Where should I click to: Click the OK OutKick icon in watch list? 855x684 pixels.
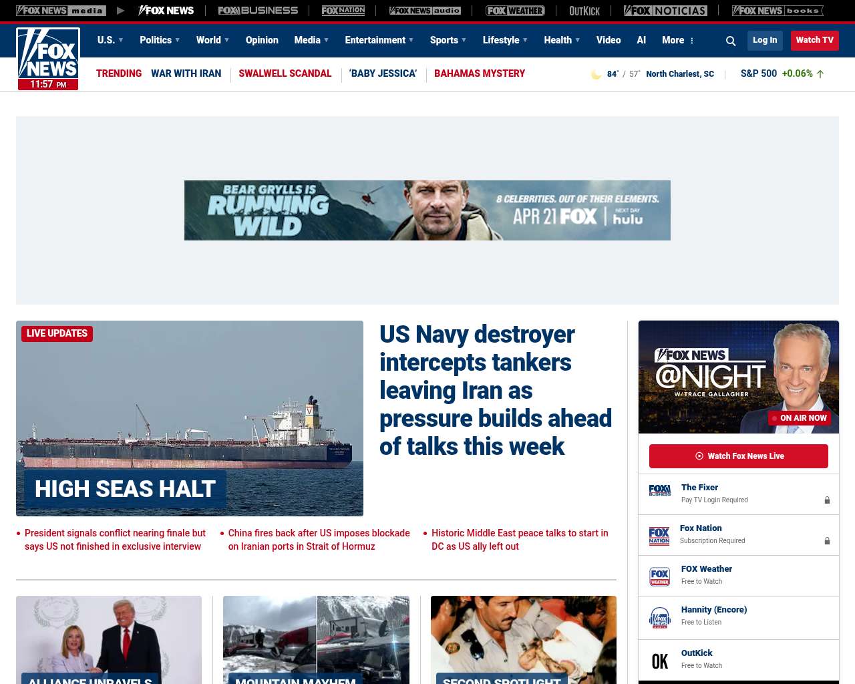point(660,661)
